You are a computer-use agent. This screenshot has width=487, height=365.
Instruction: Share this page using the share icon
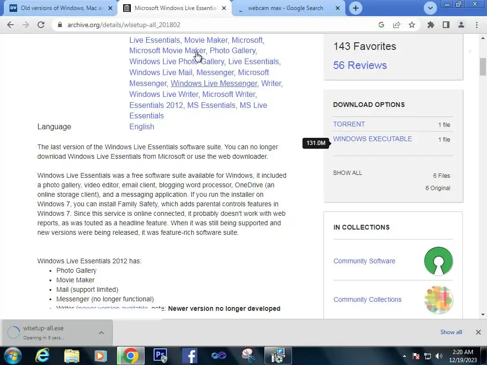pos(397,25)
